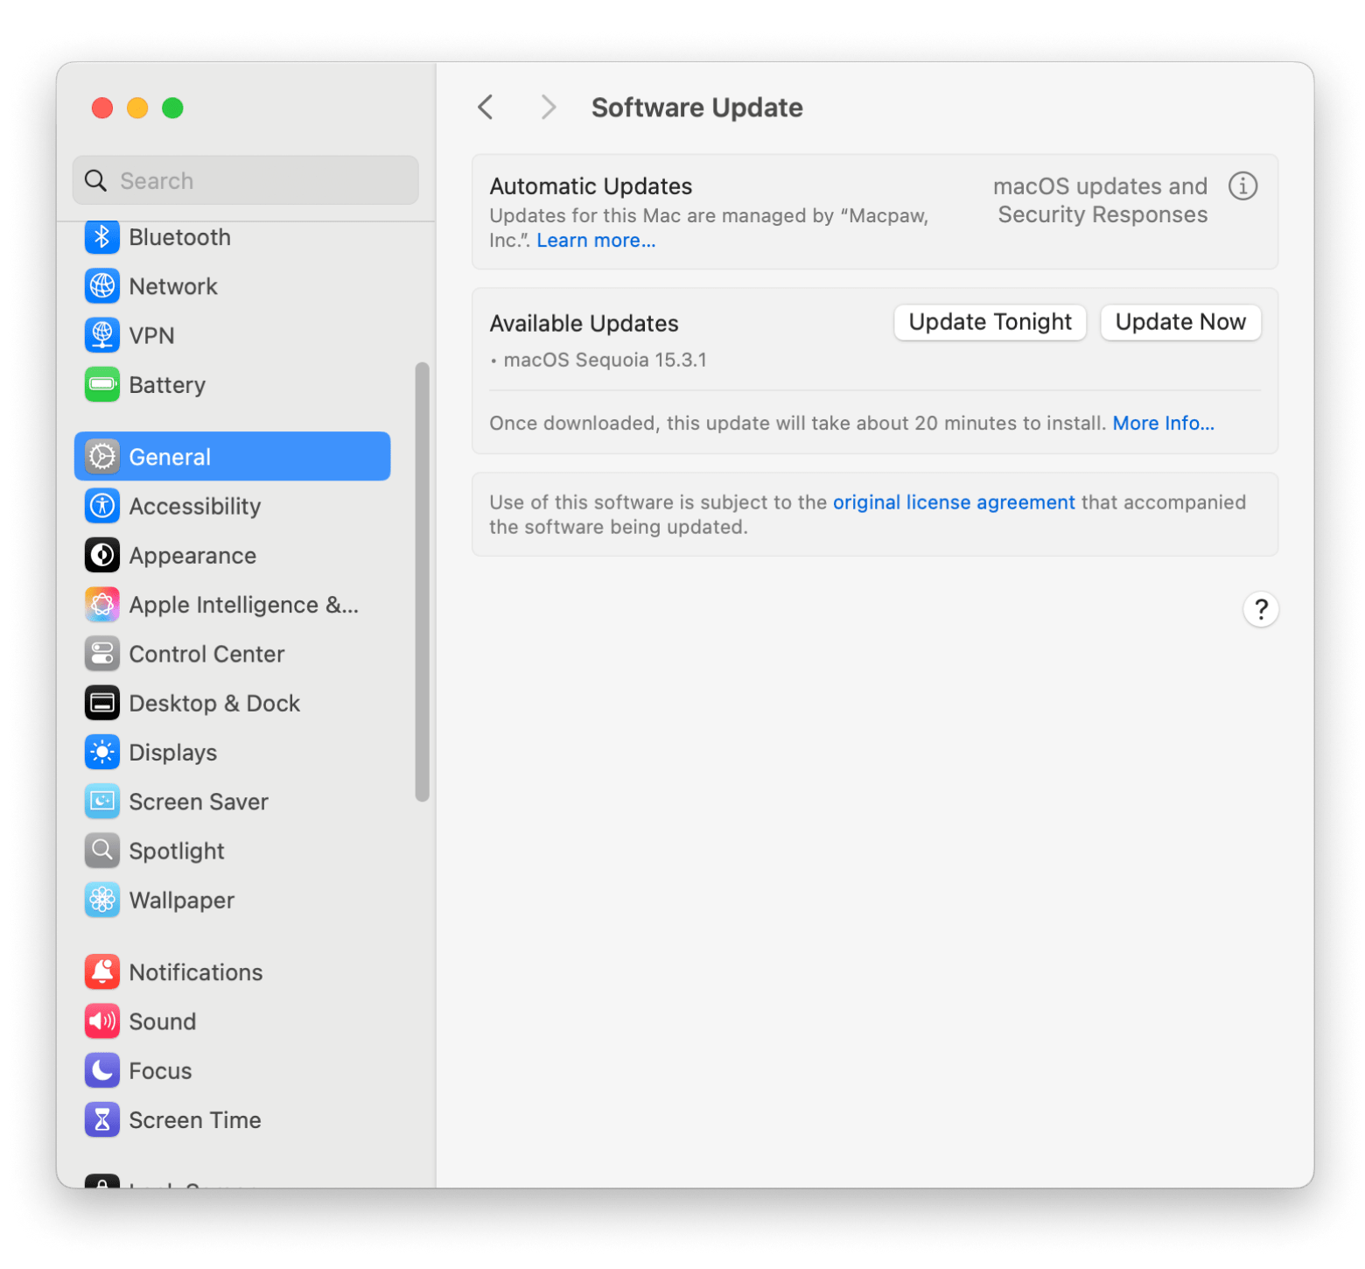1365x1269 pixels.
Task: Open Network settings
Action: tap(172, 285)
